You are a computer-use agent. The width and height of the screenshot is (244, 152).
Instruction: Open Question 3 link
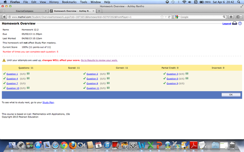pyautogui.click(x=172, y=74)
